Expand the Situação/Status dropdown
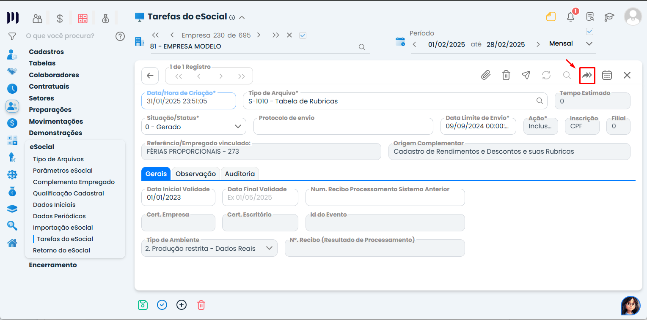Image resolution: width=647 pixels, height=320 pixels. pos(238,127)
